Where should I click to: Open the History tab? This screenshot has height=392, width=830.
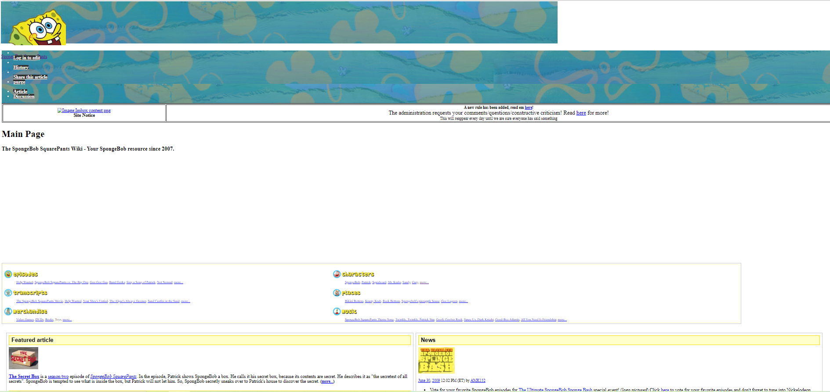21,67
